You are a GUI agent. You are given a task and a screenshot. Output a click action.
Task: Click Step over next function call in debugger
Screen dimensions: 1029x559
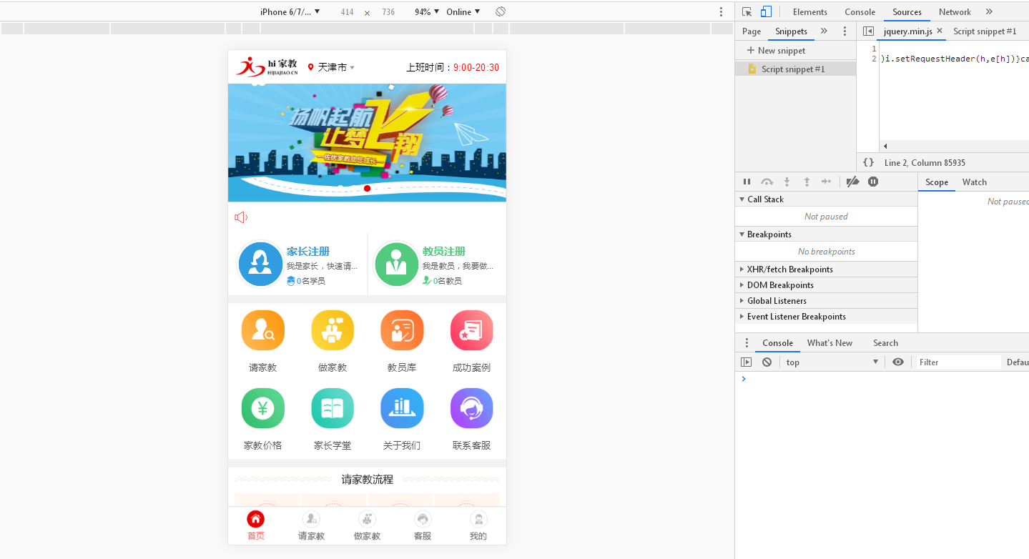(767, 182)
